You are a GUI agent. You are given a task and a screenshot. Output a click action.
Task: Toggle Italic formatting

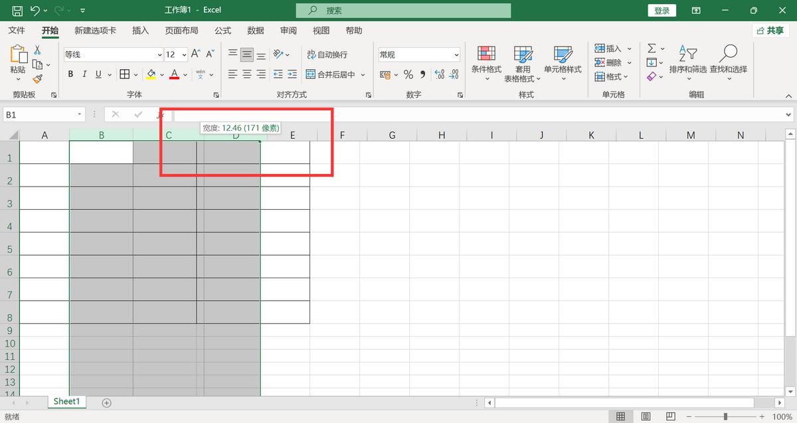84,74
